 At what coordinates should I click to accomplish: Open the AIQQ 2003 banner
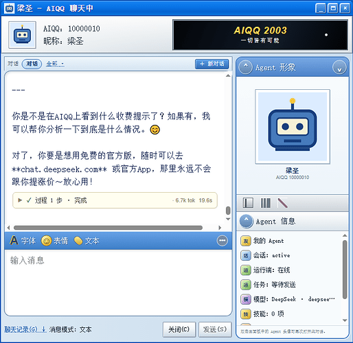pyautogui.click(x=260, y=35)
